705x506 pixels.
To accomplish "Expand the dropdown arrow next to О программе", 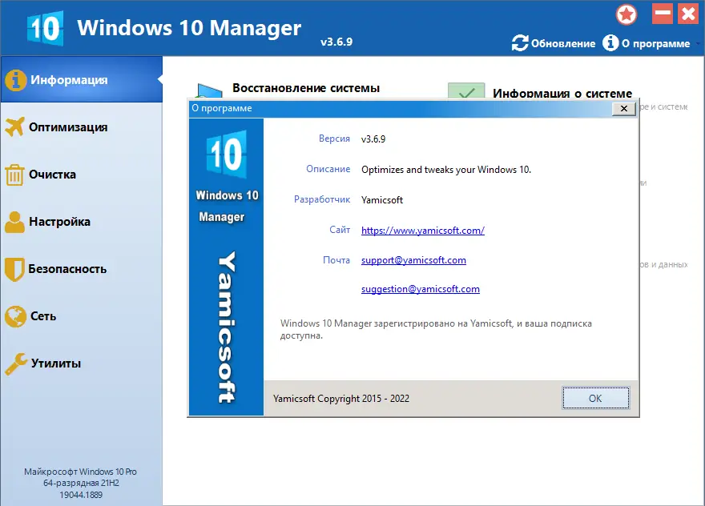I will (x=698, y=43).
